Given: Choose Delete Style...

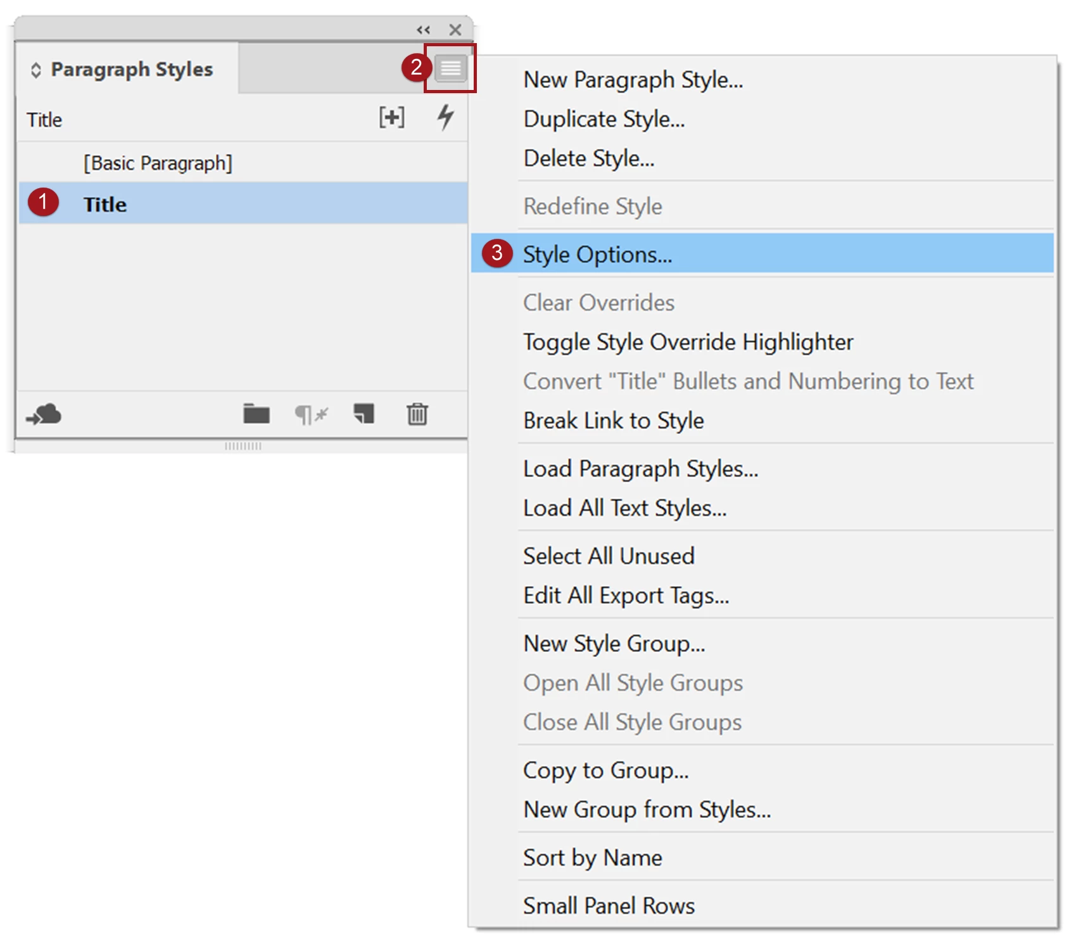Looking at the screenshot, I should (x=762, y=158).
